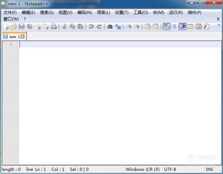Click the UTF-8 encoding status field
Viewport: 223px width, 174px height.
click(x=170, y=169)
